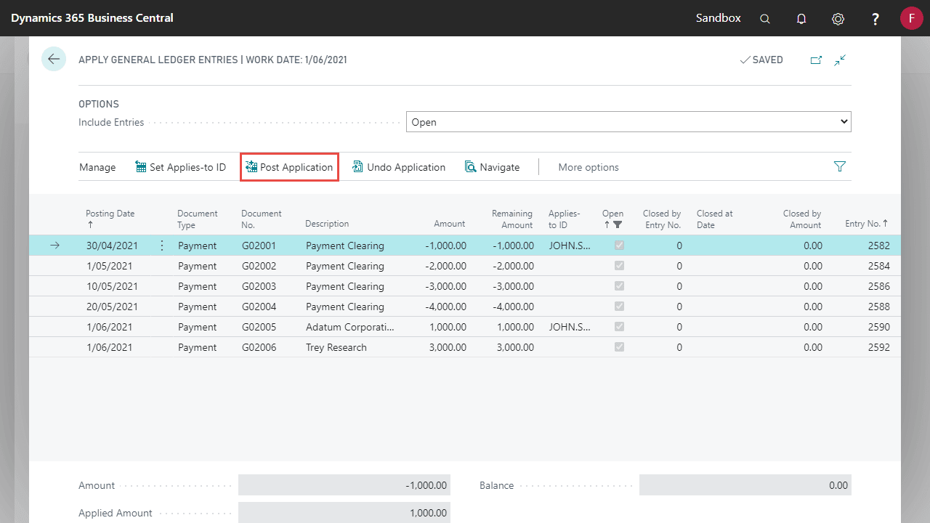This screenshot has width=930, height=523.
Task: Select the row arrow for entry 2582
Action: pos(54,246)
